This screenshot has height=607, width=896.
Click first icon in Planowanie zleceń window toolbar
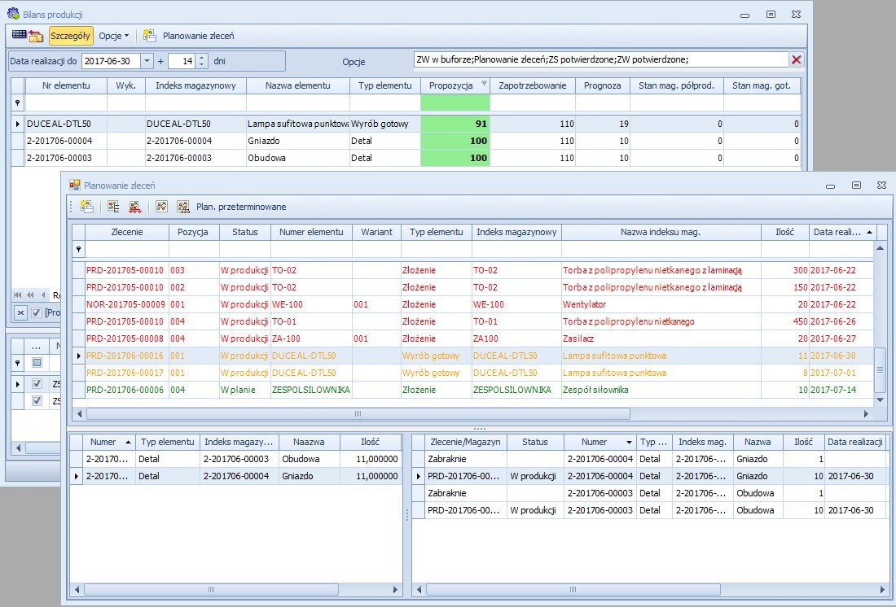coord(86,207)
